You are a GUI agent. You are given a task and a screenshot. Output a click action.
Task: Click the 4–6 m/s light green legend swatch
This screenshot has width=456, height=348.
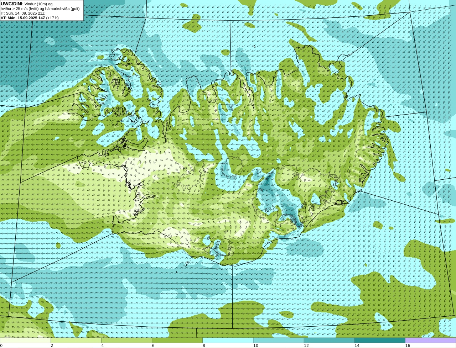126,340
